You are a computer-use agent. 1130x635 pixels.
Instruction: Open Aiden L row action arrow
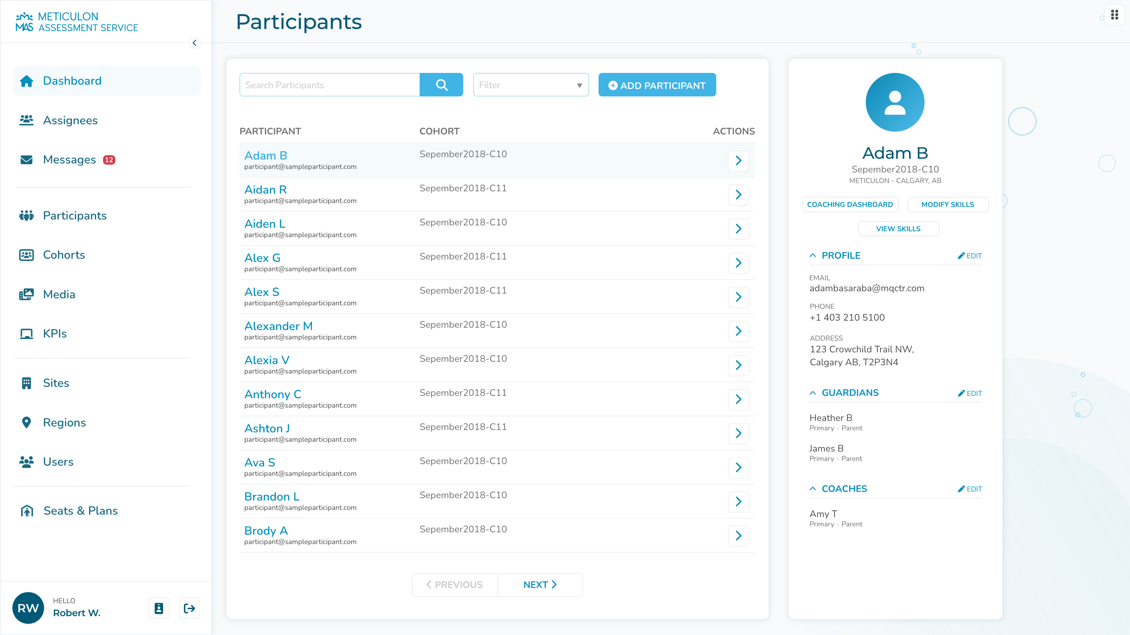tap(738, 229)
